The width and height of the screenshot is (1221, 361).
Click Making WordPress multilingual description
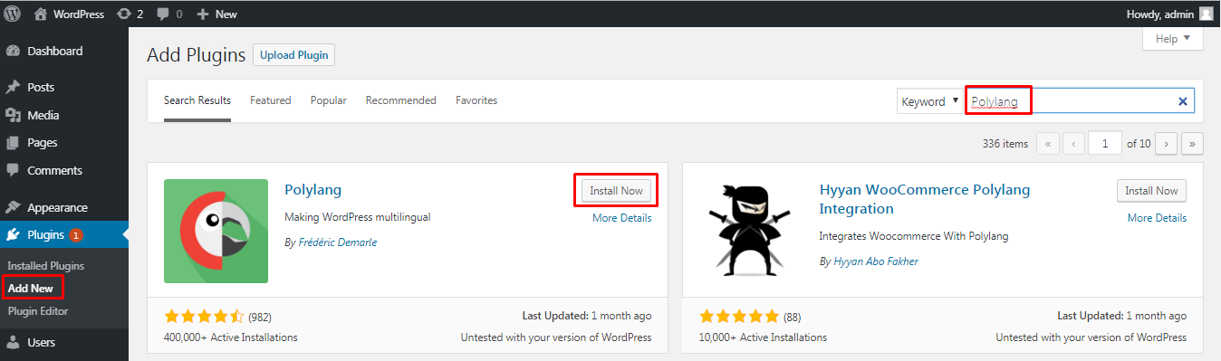(358, 217)
